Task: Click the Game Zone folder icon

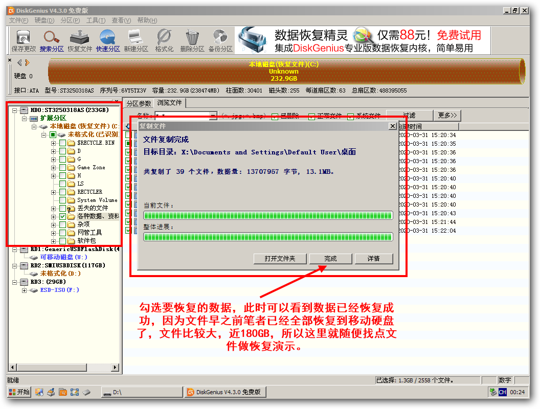Action: point(71,167)
